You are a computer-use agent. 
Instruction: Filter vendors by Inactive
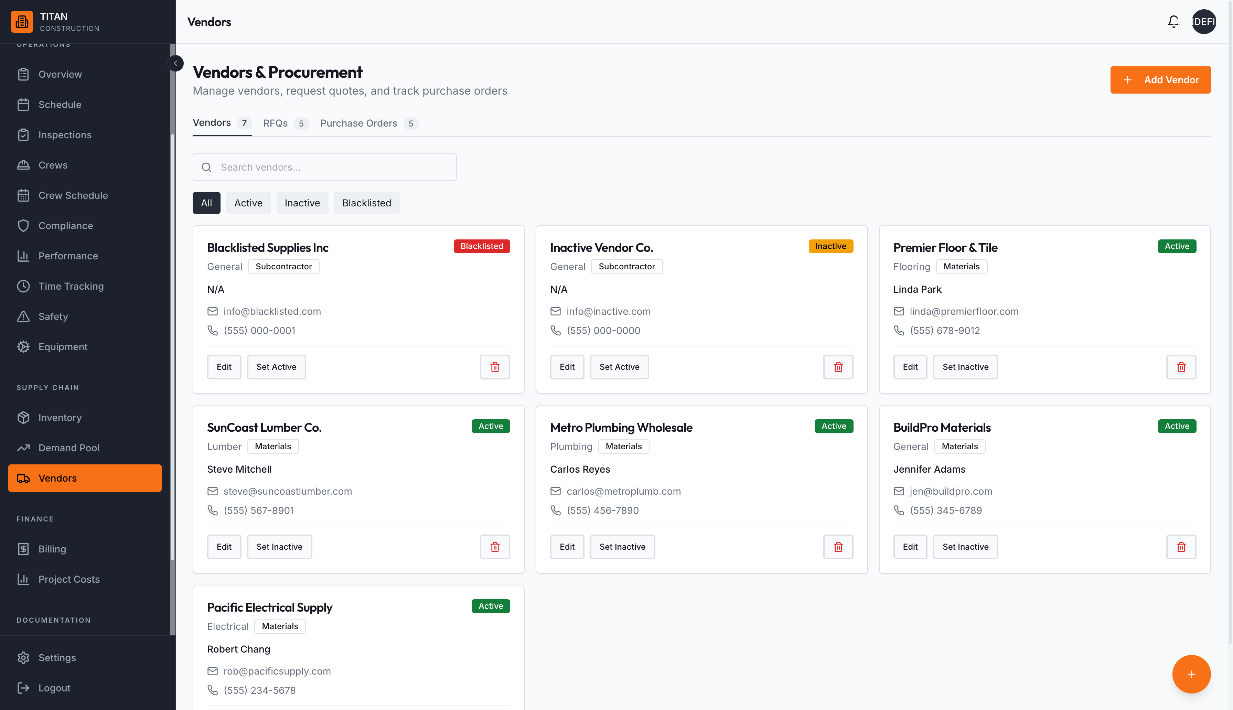click(302, 203)
